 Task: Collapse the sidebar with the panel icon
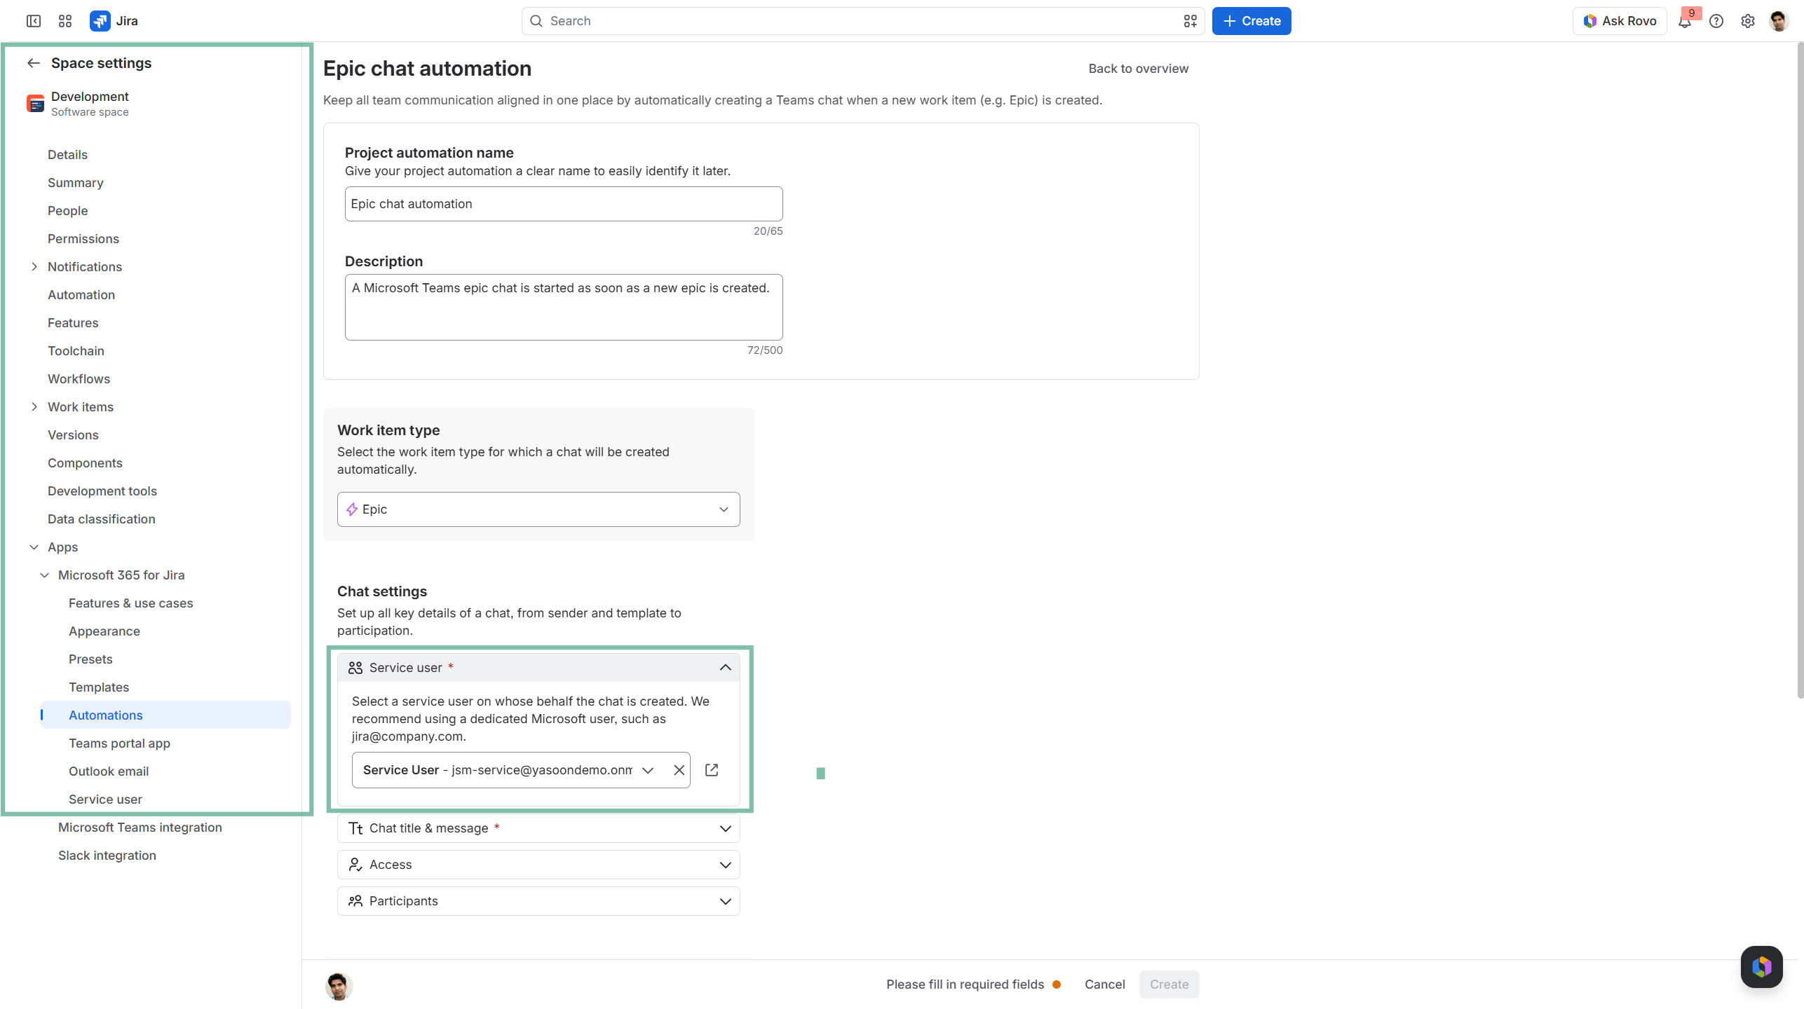[34, 21]
